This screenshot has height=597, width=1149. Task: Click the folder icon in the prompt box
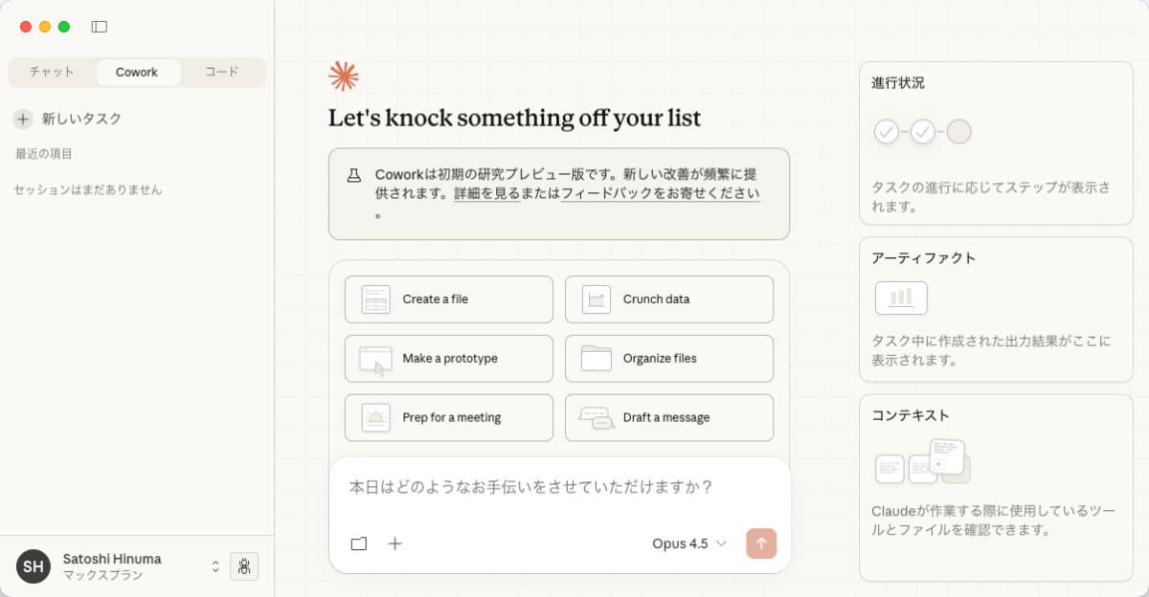pyautogui.click(x=359, y=543)
